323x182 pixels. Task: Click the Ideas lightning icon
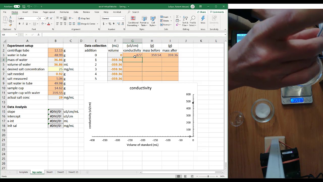coord(203,20)
